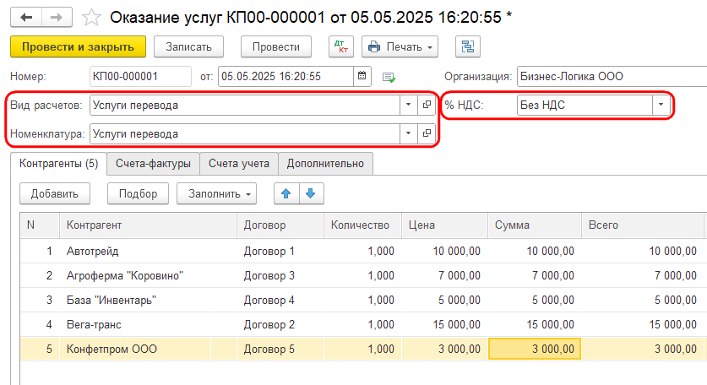Open Номенклатура item via open-link icon
This screenshot has width=707, height=385.
[x=427, y=134]
